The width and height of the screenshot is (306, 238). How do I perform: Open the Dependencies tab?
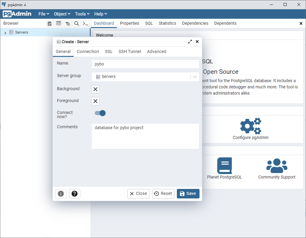click(x=195, y=23)
